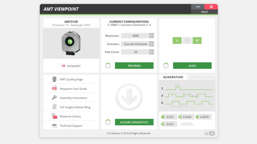
Task: Click the Assembly Instructions wrench icon
Action: (54, 97)
